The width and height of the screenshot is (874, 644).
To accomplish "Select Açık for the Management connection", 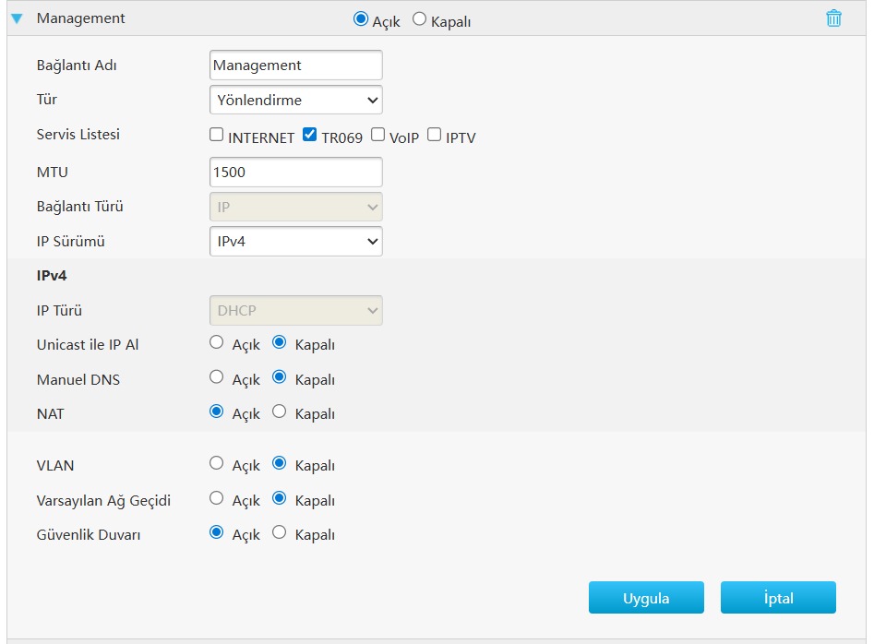I will coord(361,19).
